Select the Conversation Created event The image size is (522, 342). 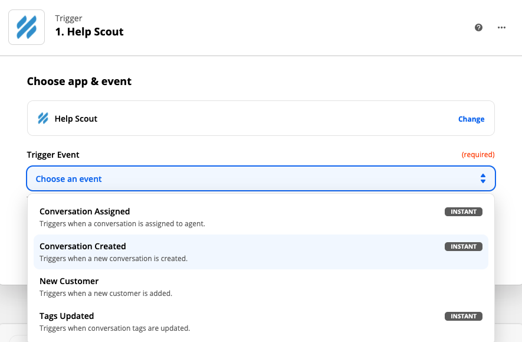click(x=261, y=252)
